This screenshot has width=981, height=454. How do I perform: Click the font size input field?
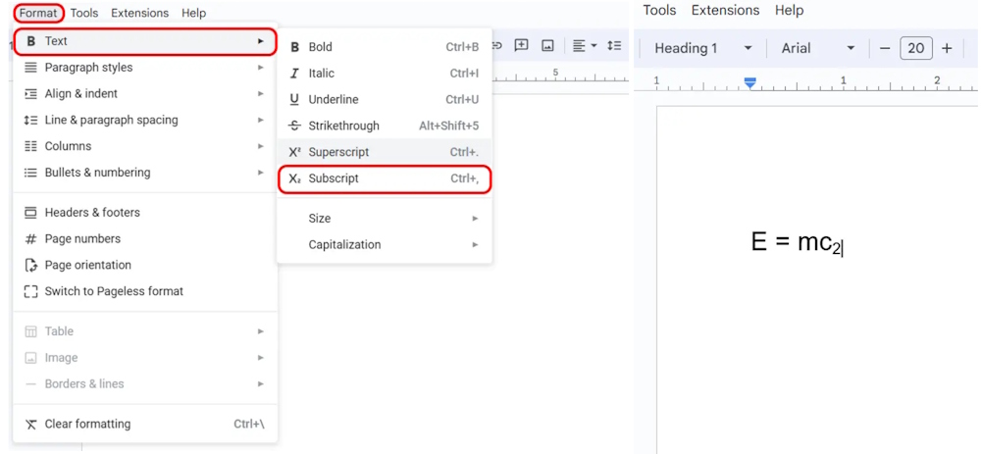tap(915, 48)
